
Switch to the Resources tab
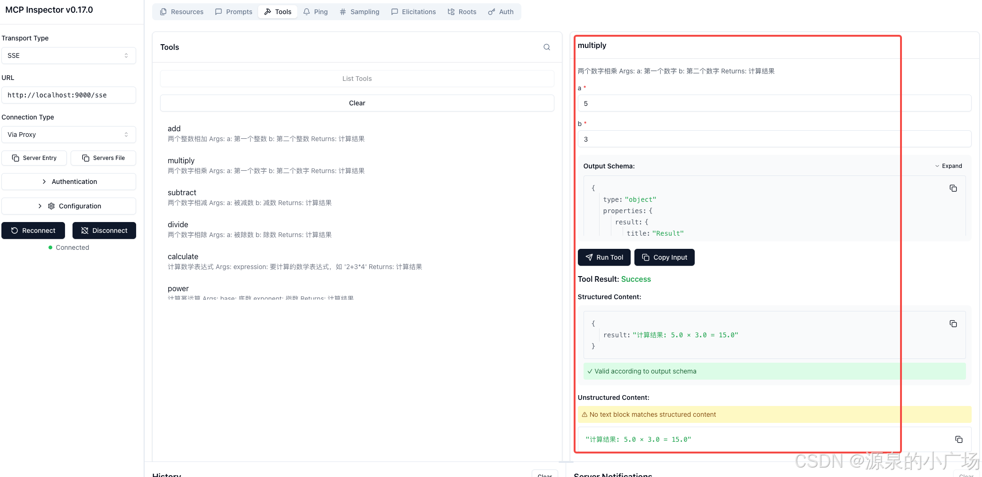[182, 12]
